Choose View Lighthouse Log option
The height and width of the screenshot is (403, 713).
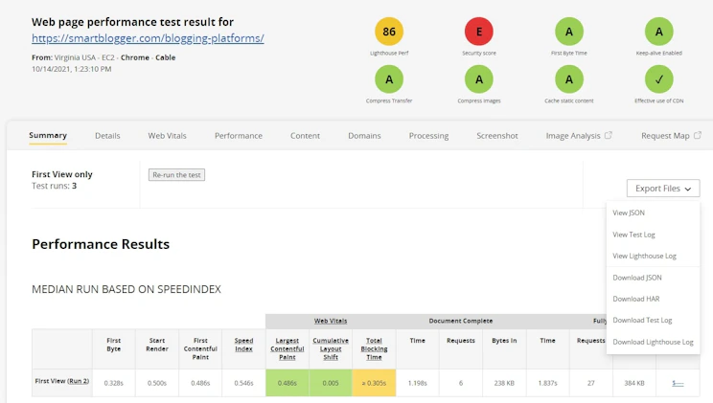point(644,256)
